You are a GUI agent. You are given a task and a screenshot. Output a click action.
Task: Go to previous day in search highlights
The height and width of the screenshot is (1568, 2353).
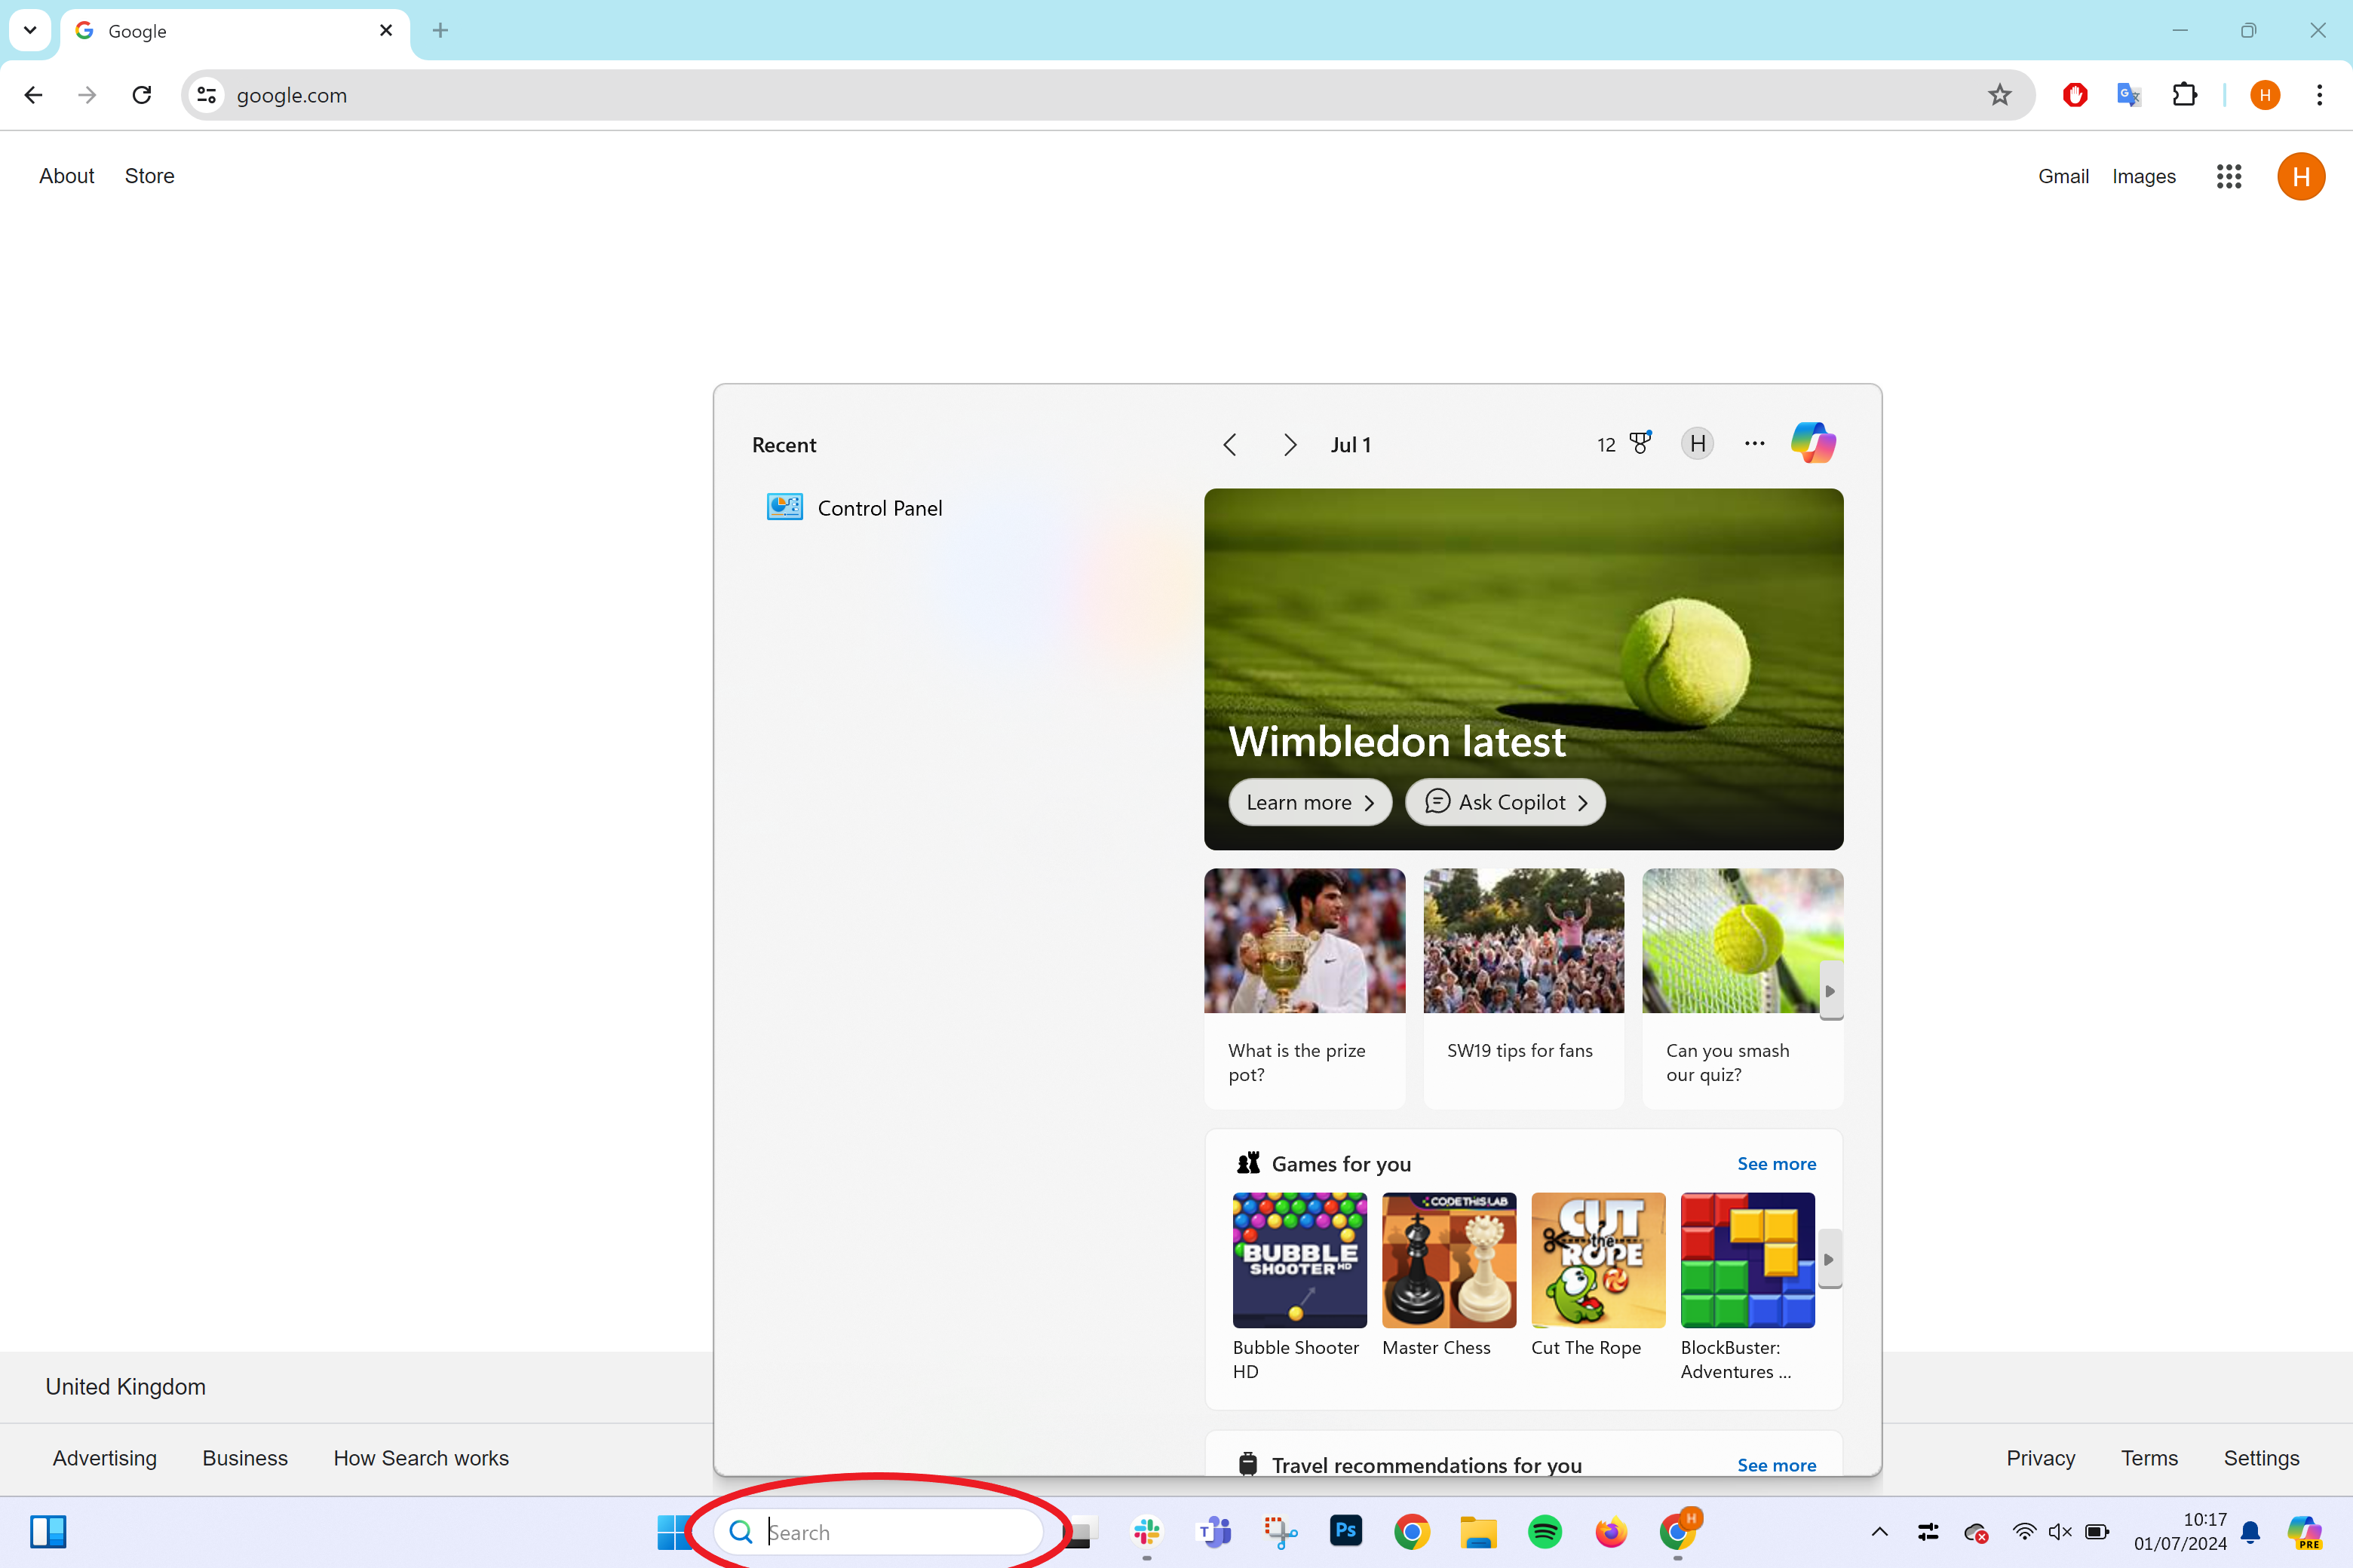pos(1231,444)
